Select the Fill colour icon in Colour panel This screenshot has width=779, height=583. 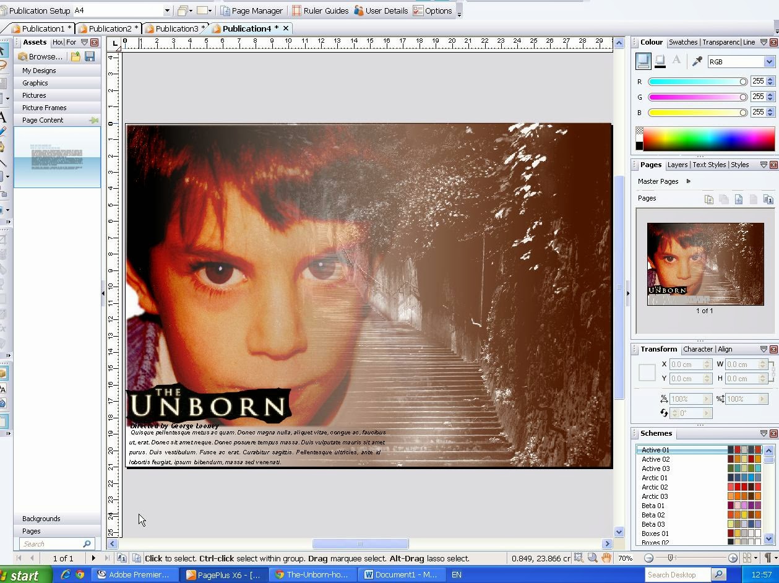(x=643, y=61)
